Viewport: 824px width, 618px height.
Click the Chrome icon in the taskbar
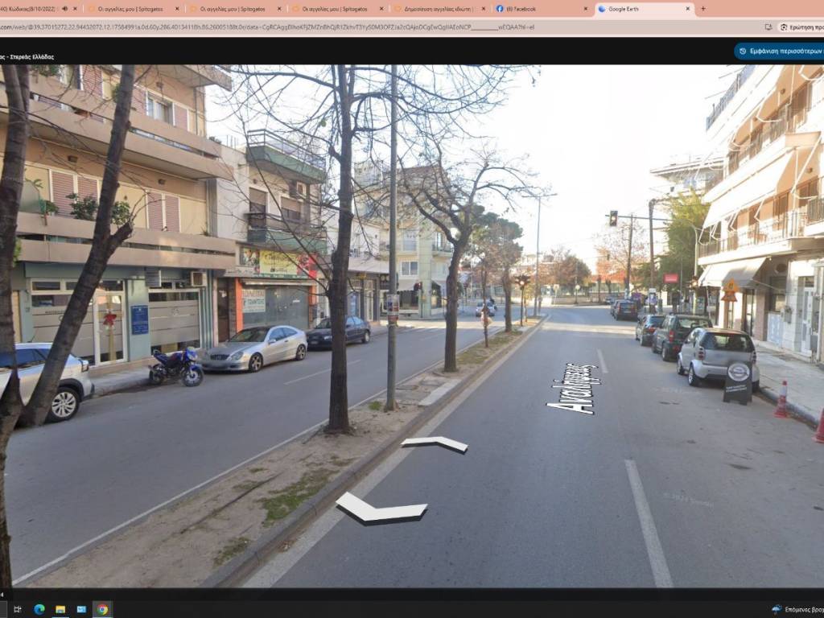(102, 609)
